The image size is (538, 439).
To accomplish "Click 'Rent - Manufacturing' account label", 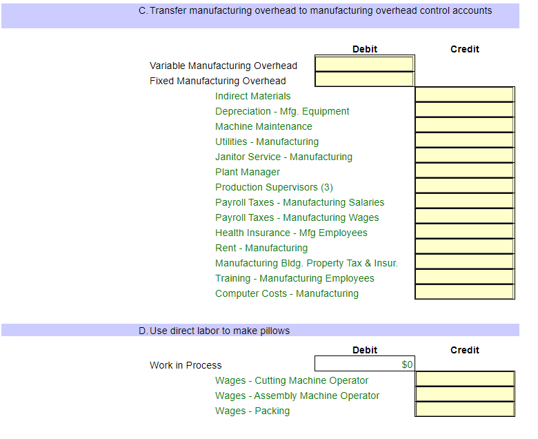I will coord(261,248).
